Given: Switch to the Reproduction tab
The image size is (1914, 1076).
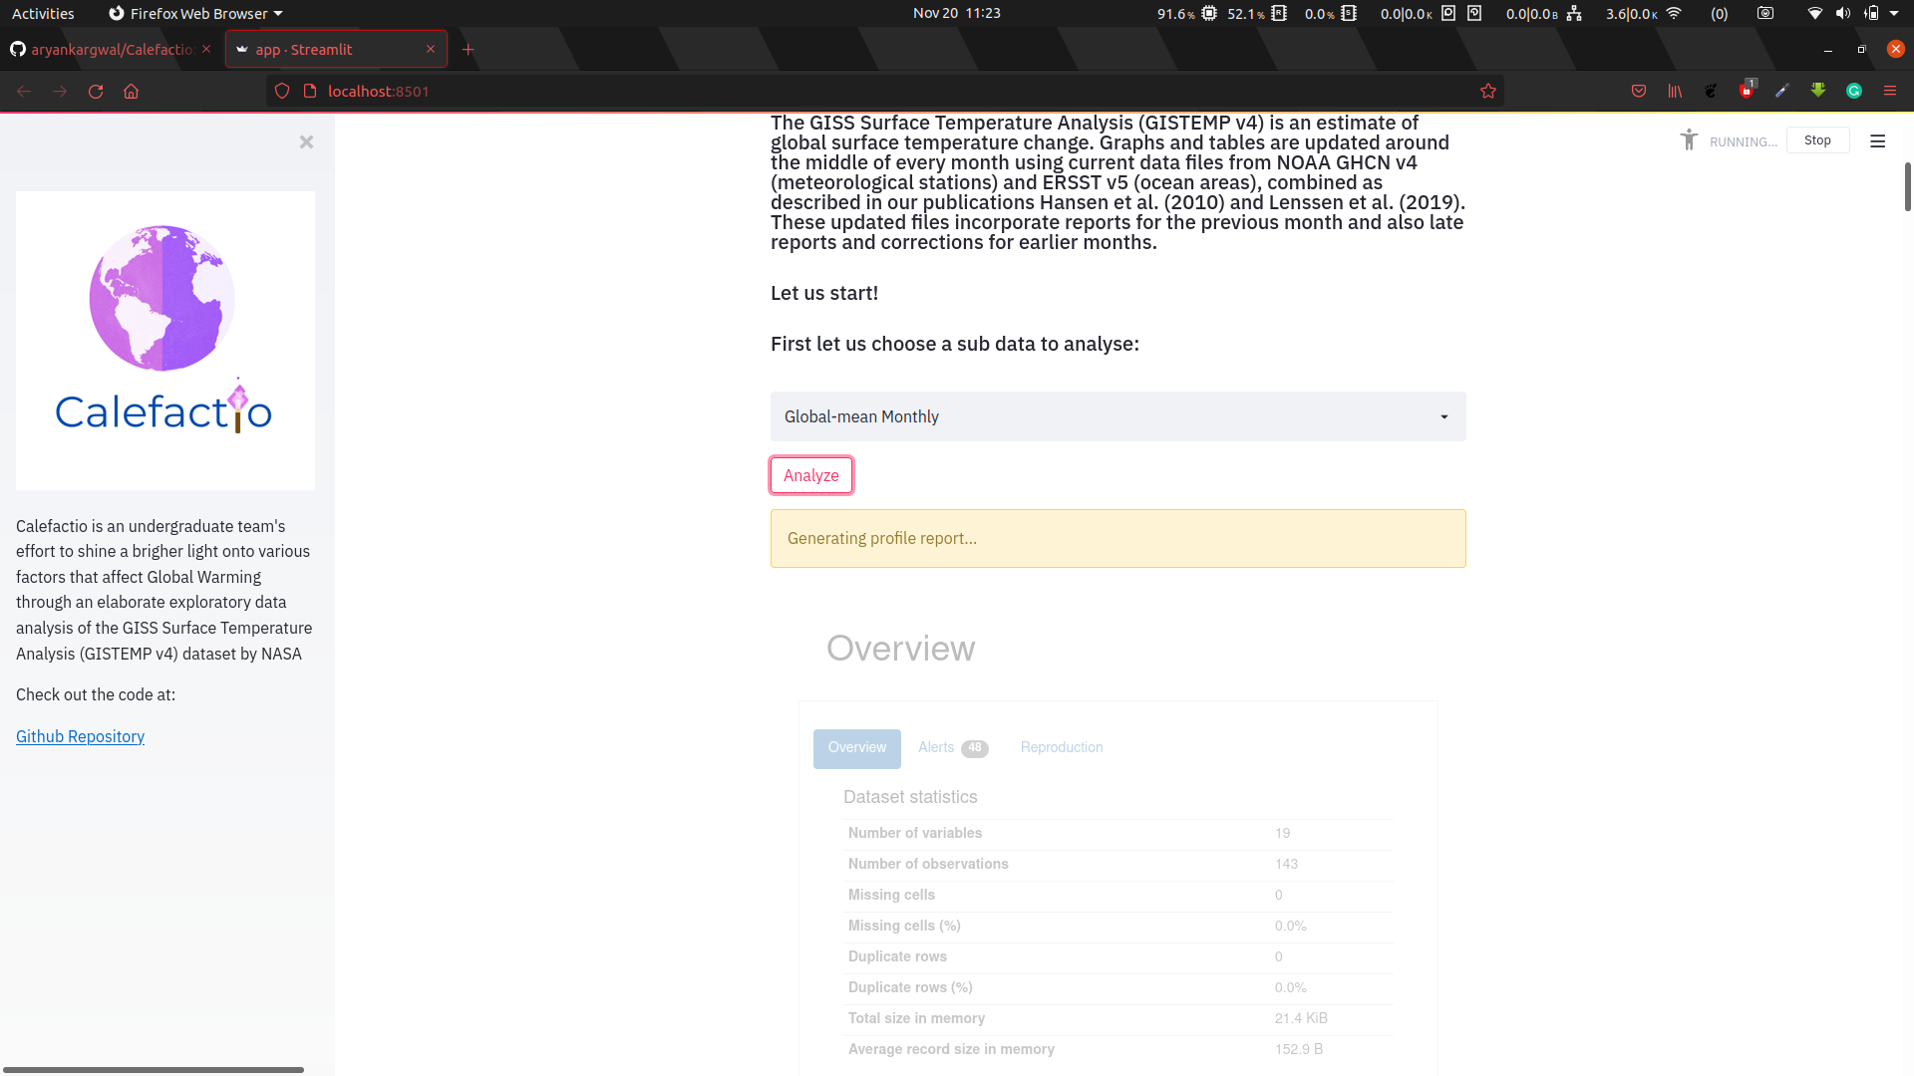Looking at the screenshot, I should [1061, 748].
